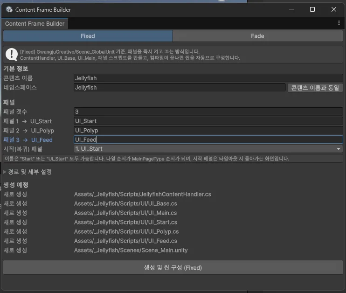Click the JellyfishContentHandler.cs path text

coord(143,194)
